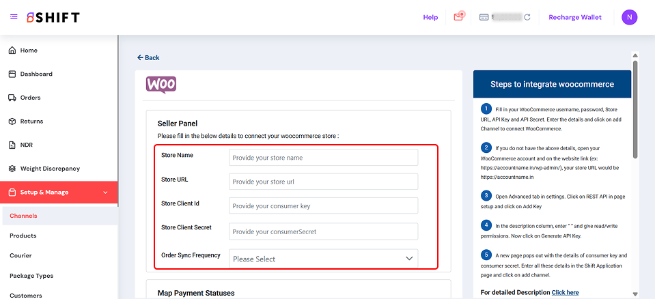Select Channels in the sidebar
This screenshot has height=299, width=655.
click(23, 216)
